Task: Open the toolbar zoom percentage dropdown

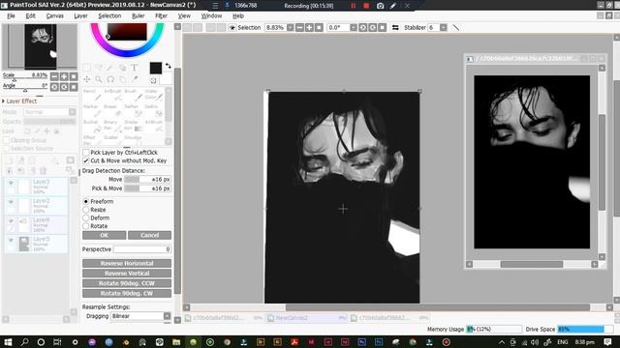Action: coord(291,28)
